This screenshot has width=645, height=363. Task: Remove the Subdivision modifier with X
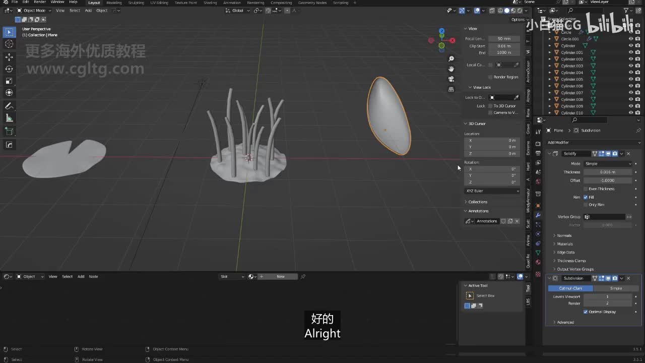628,278
